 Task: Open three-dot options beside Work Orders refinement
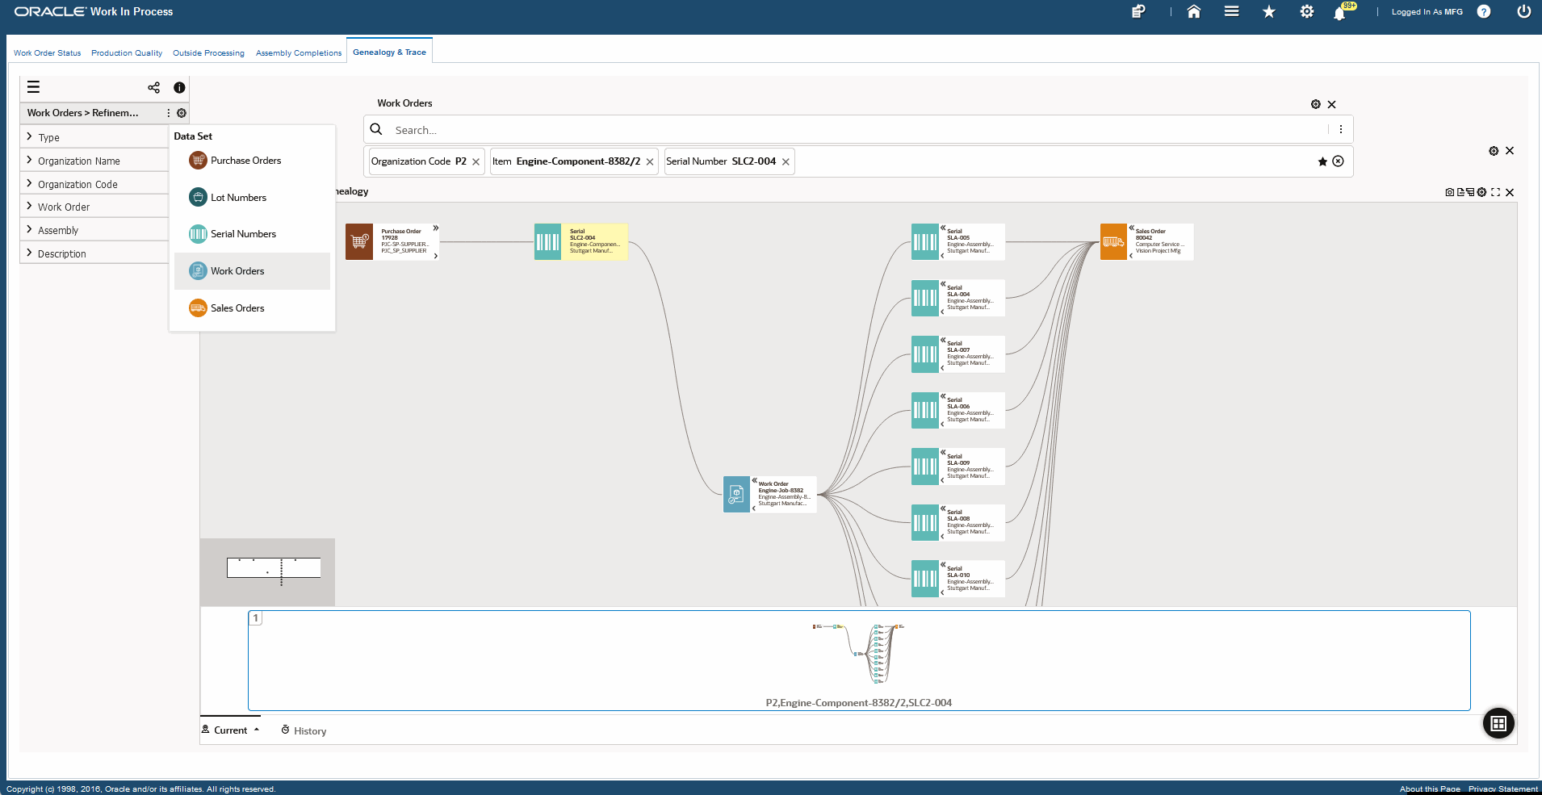tap(169, 113)
